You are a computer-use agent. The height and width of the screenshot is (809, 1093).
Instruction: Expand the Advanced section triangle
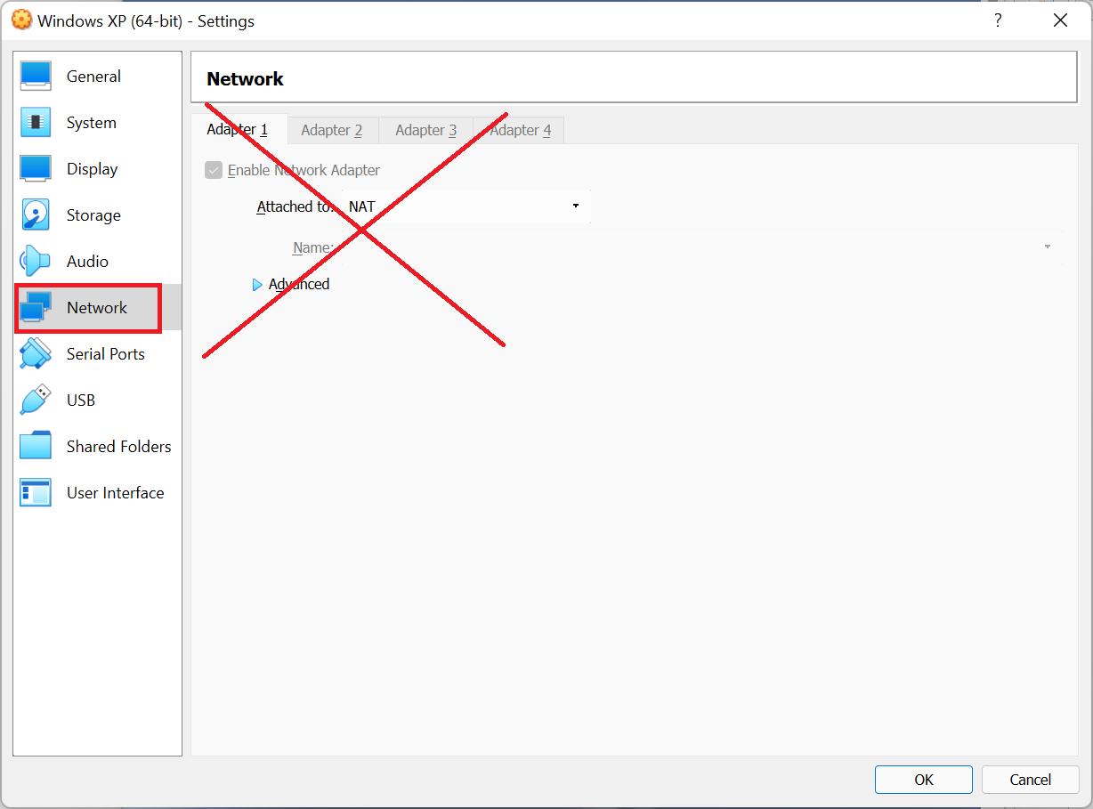point(257,285)
